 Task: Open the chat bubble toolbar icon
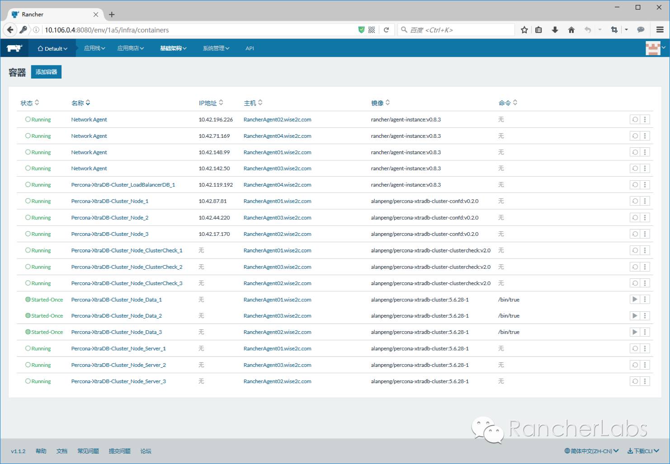[641, 30]
